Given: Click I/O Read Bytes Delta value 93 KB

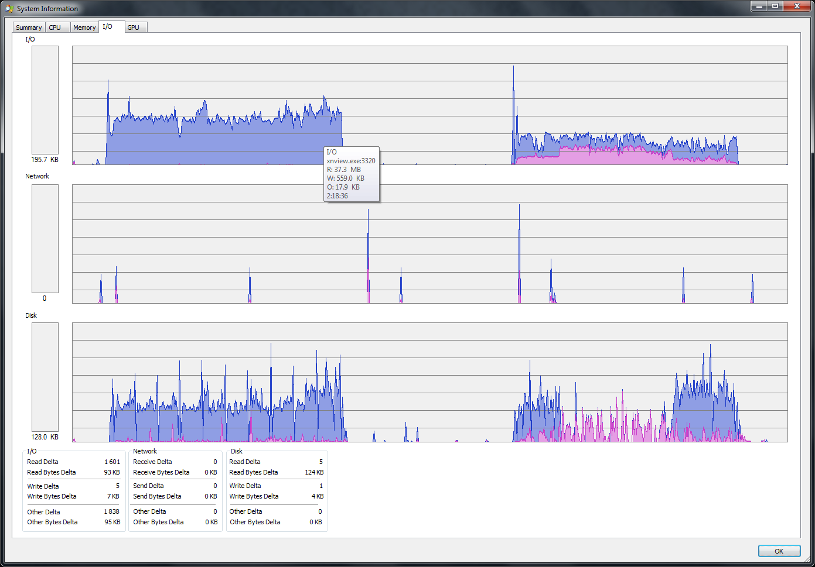Looking at the screenshot, I should [x=112, y=472].
